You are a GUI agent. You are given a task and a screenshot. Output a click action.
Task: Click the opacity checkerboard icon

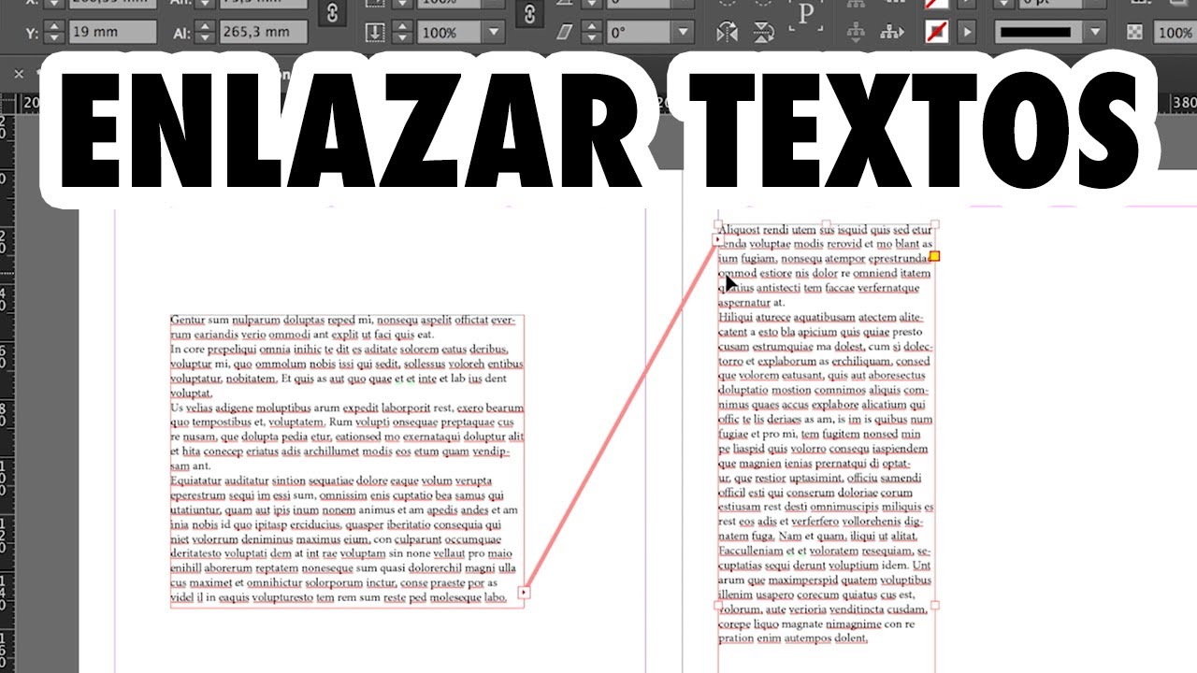[x=1134, y=33]
